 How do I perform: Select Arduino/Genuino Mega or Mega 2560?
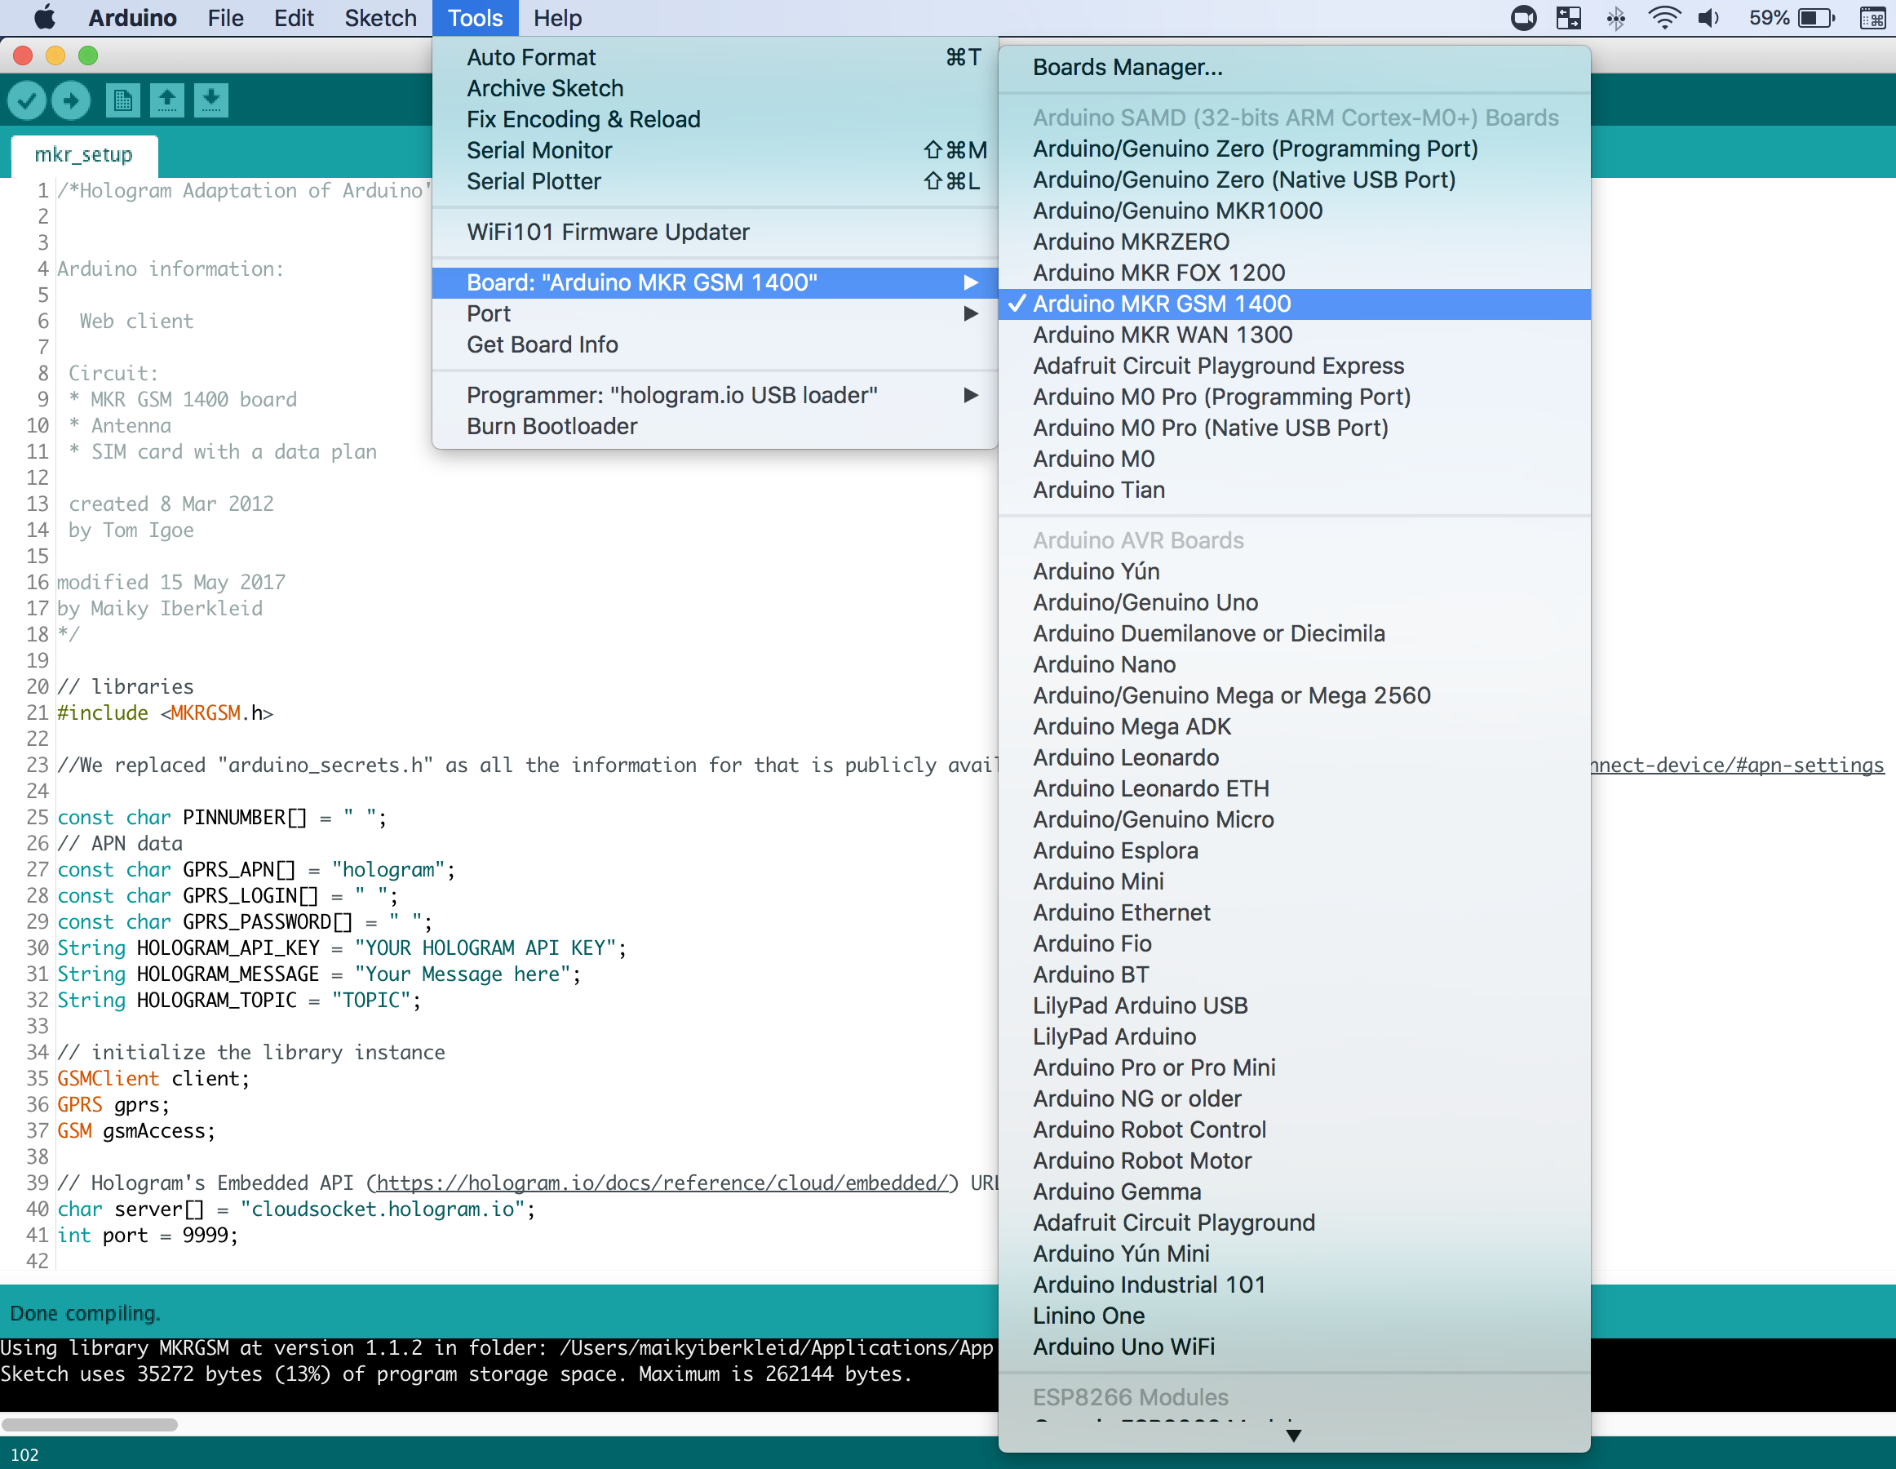(1294, 696)
